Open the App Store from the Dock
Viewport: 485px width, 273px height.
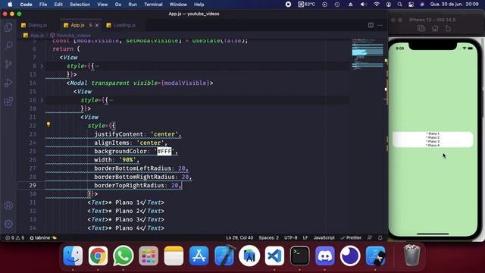[x=199, y=256]
